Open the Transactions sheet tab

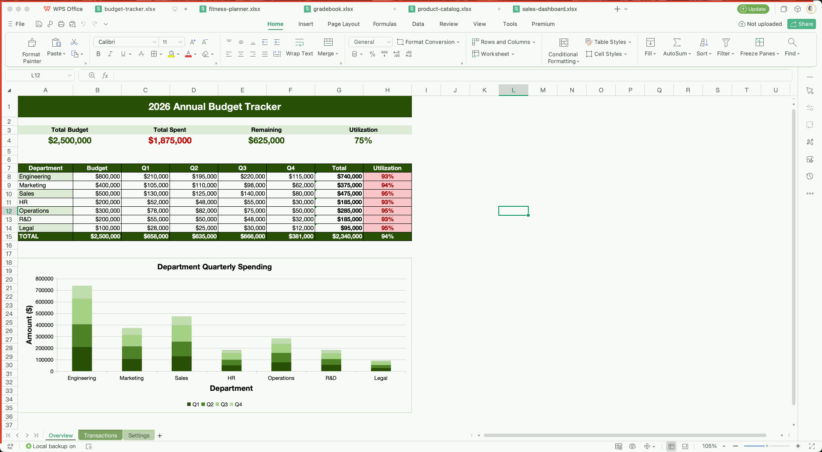(x=100, y=435)
